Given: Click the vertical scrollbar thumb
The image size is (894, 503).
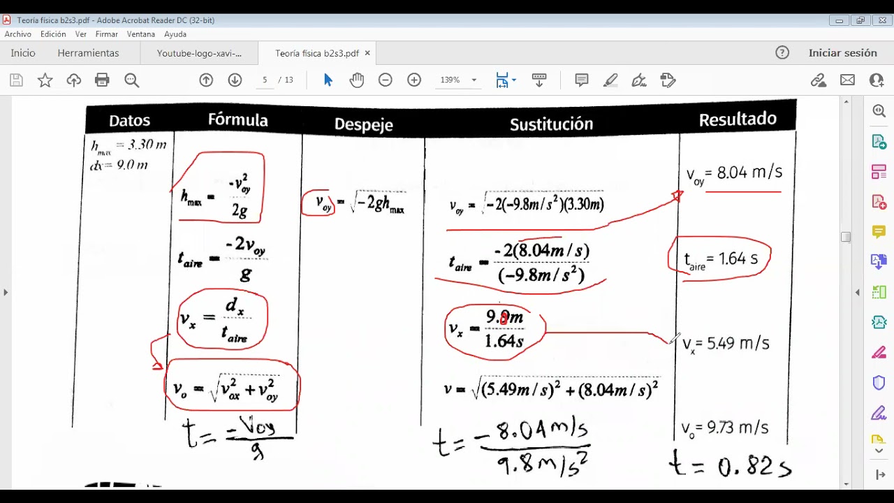Looking at the screenshot, I should click(x=846, y=237).
